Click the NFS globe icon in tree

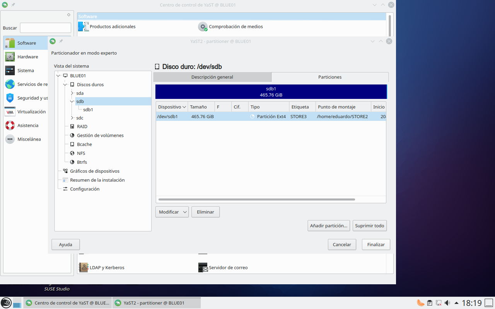click(72, 153)
